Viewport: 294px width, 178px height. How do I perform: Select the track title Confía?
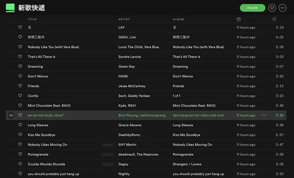click(33, 96)
